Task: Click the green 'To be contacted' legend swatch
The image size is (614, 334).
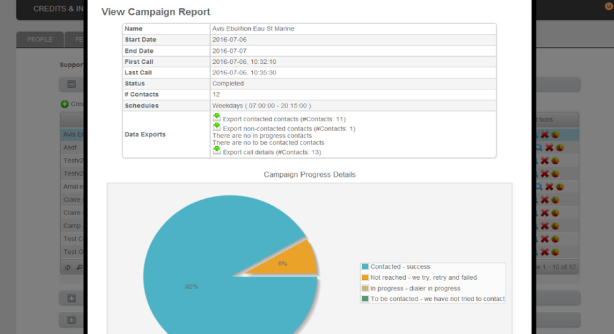Action: tap(365, 299)
